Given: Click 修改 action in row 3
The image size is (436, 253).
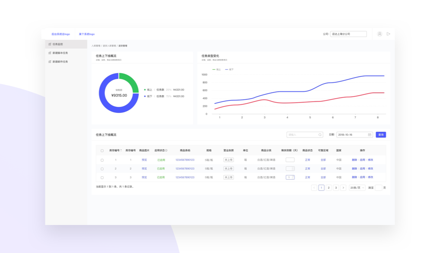Looking at the screenshot, I should (370, 177).
